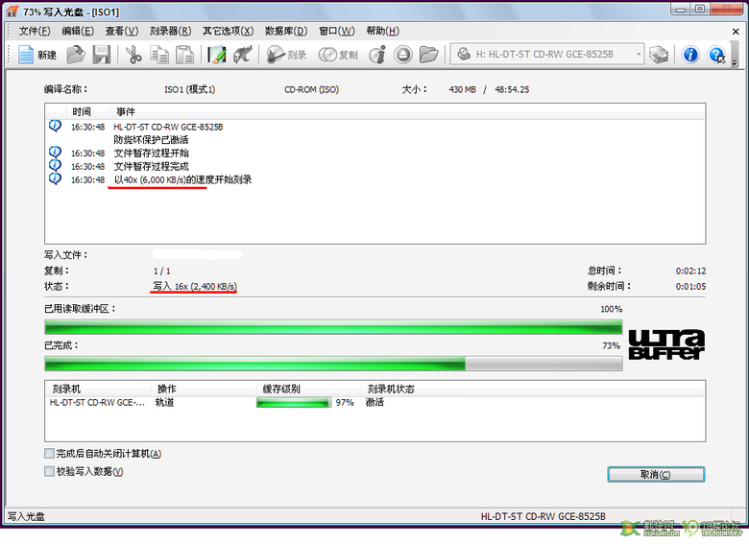Expand the toolbar overflow arrow at far right
This screenshot has height=544, width=749.
(x=735, y=61)
